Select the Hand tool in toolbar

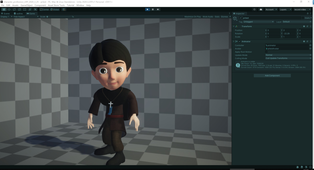[x=4, y=9]
